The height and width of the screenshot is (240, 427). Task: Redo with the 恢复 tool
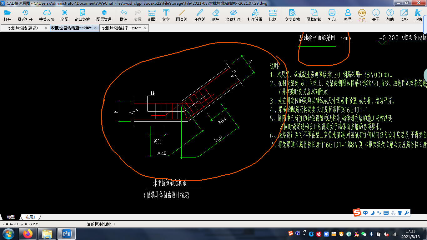pos(138,15)
